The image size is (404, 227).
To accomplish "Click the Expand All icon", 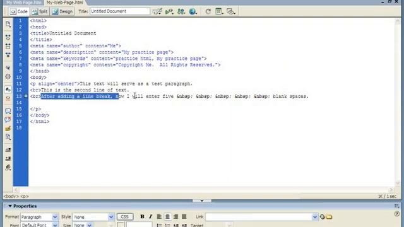I will tap(8, 55).
